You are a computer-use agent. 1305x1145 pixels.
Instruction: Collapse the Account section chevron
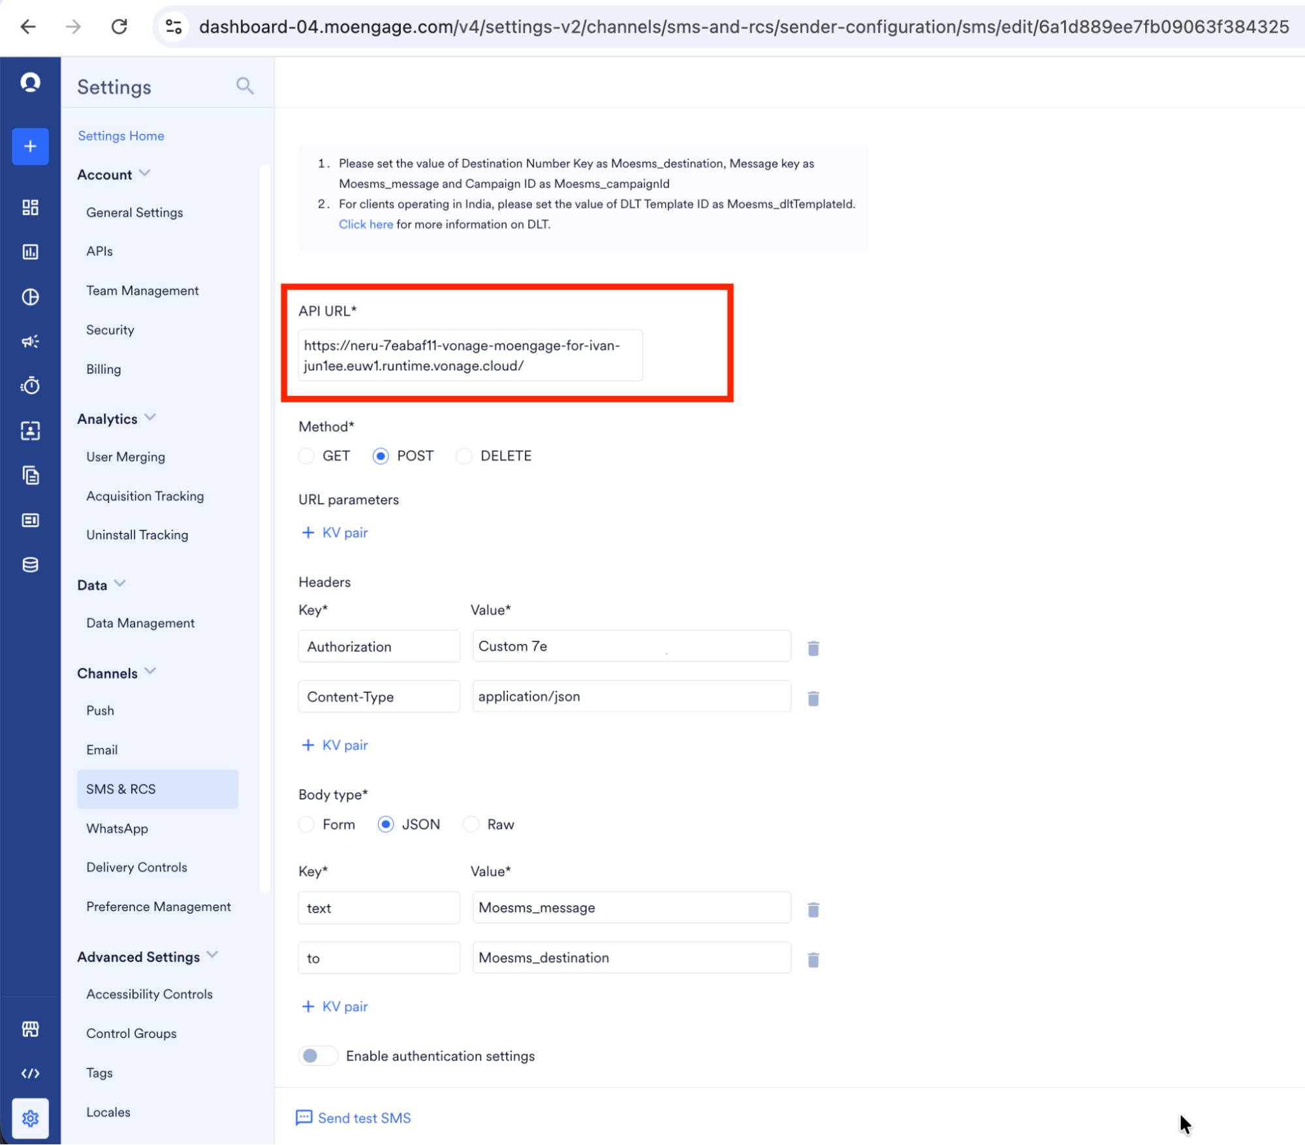point(145,173)
